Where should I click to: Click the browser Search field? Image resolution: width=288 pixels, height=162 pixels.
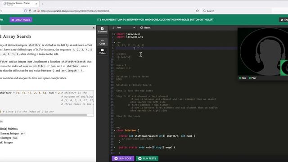(237, 11)
